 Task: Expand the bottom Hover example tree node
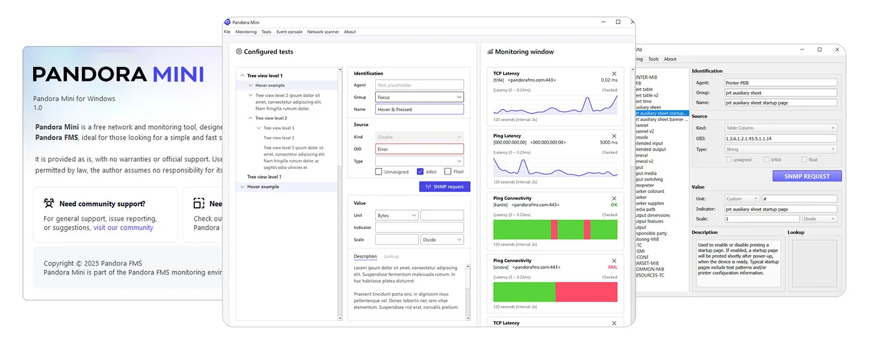[242, 186]
